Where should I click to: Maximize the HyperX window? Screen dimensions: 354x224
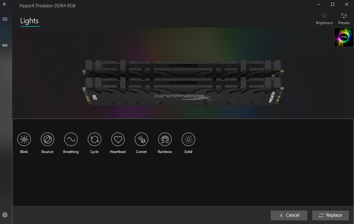tap(333, 4)
